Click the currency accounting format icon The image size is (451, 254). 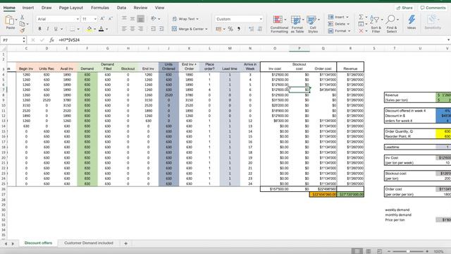point(218,29)
